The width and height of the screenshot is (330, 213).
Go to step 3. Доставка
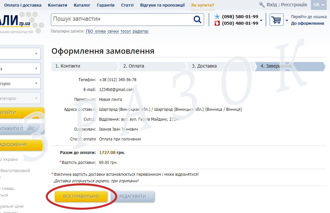point(204,66)
